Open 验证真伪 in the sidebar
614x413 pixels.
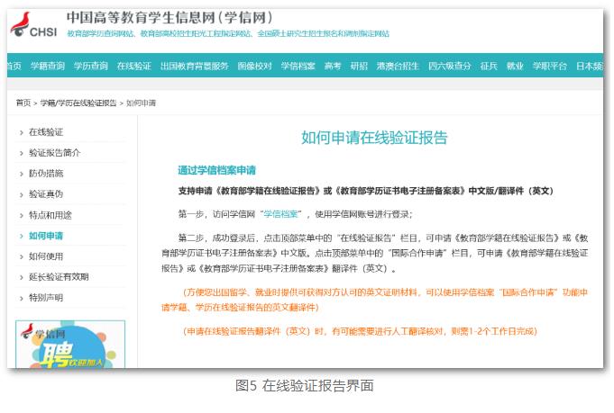(46, 194)
